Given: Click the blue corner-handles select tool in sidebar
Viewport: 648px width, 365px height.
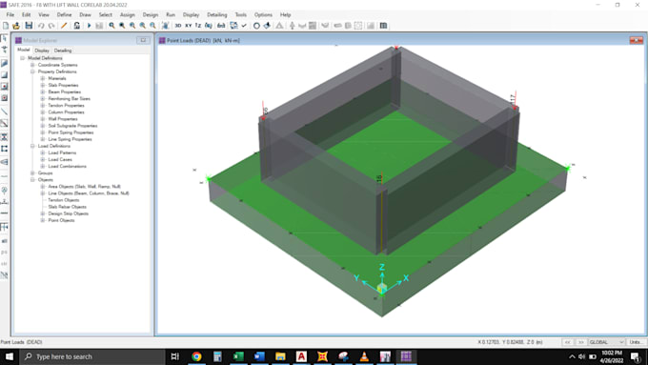Looking at the screenshot, I should 4,149.
